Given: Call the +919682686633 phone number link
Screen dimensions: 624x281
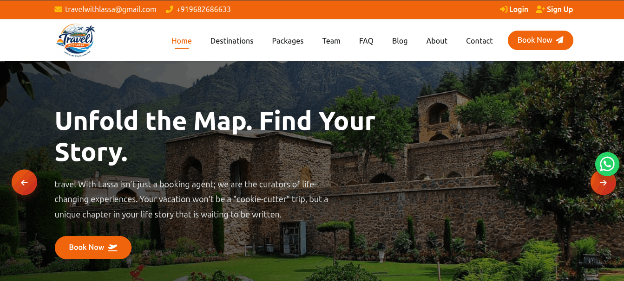Looking at the screenshot, I should point(203,9).
